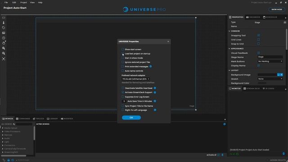Select the hand pan tool
This screenshot has width=288, height=162.
click(x=4, y=43)
